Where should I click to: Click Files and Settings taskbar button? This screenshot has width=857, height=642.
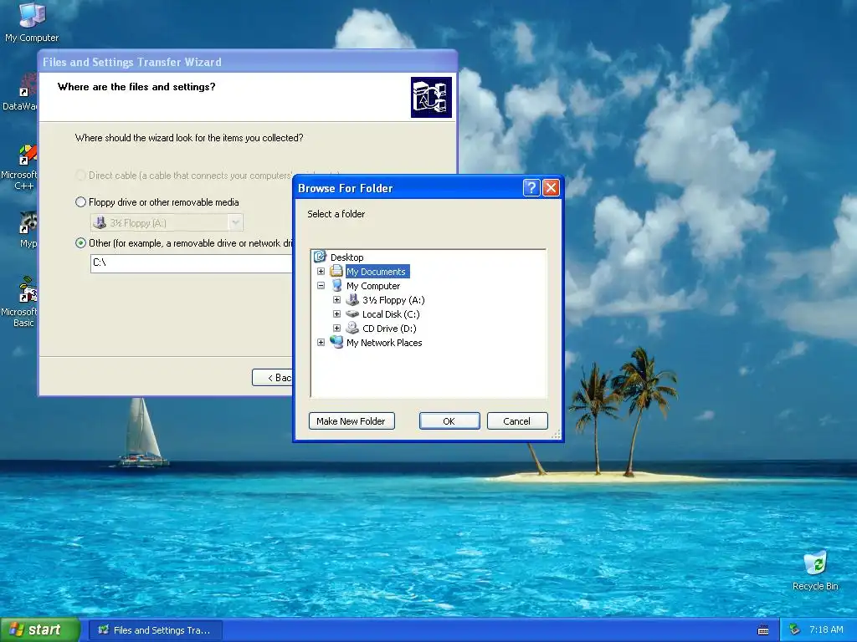pyautogui.click(x=156, y=630)
